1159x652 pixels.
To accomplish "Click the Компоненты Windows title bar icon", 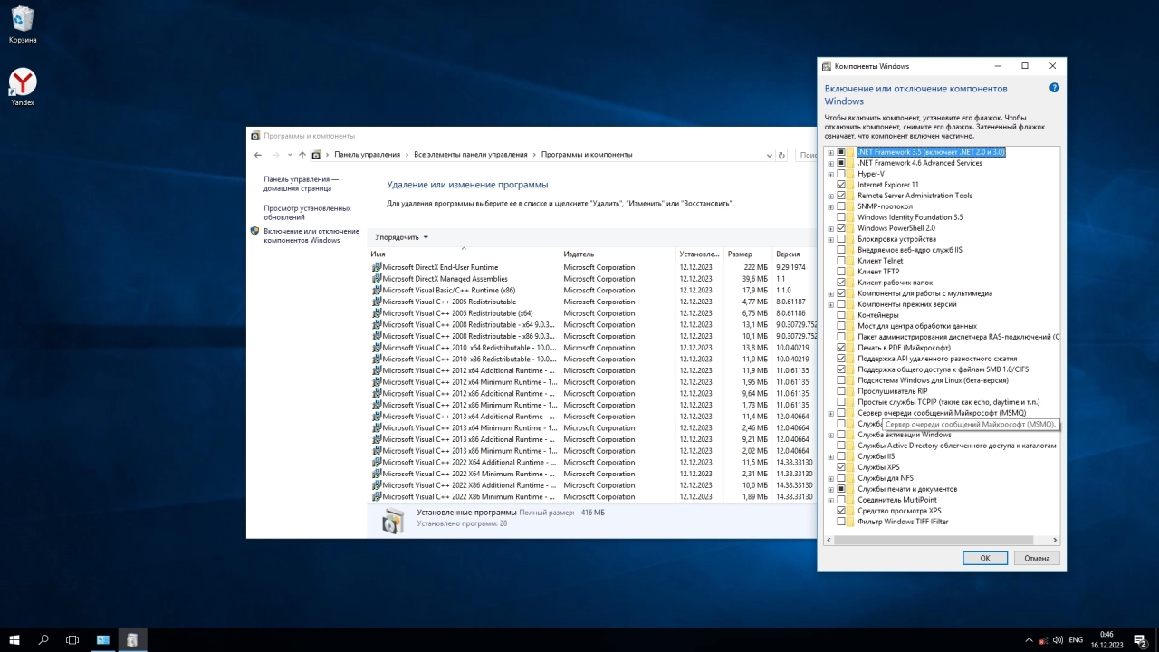I will [x=827, y=66].
